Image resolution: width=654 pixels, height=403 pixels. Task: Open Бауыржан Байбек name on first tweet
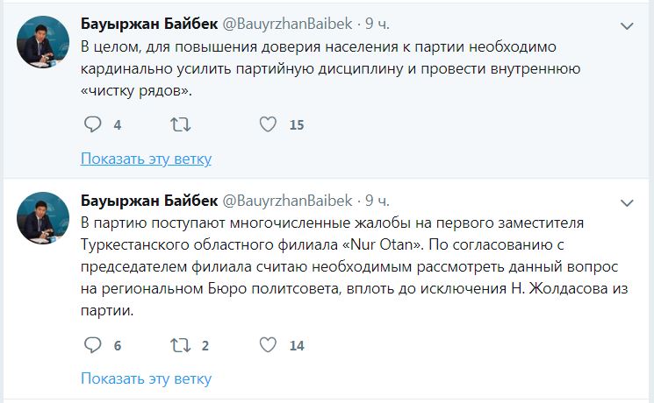point(147,23)
